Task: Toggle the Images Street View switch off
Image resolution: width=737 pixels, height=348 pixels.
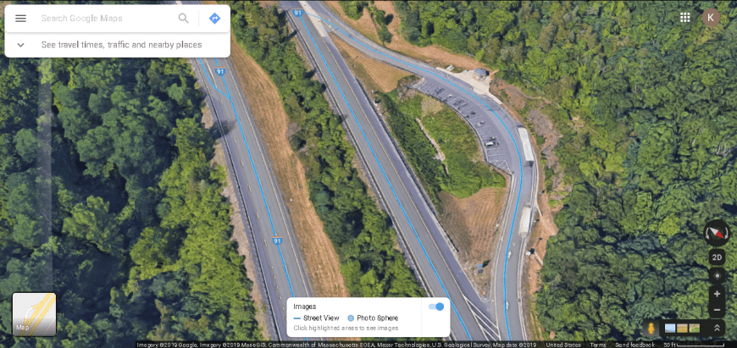Action: tap(436, 307)
